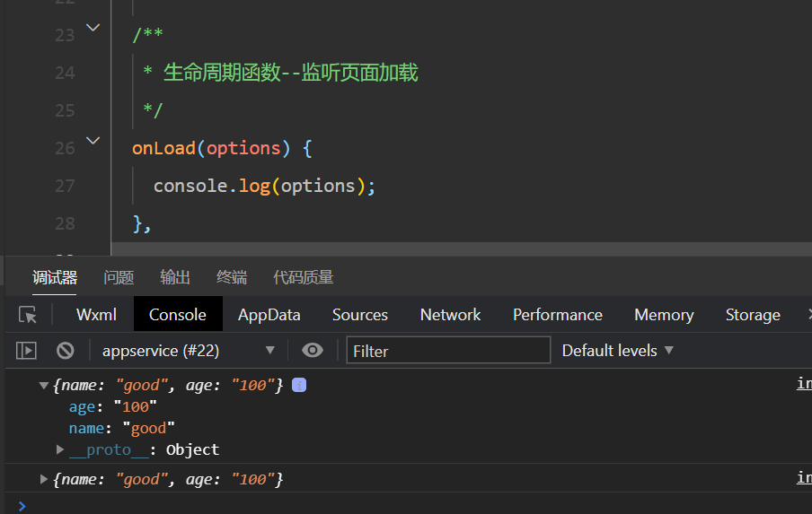
Task: Open the 输出 panel tab
Action: click(x=175, y=278)
